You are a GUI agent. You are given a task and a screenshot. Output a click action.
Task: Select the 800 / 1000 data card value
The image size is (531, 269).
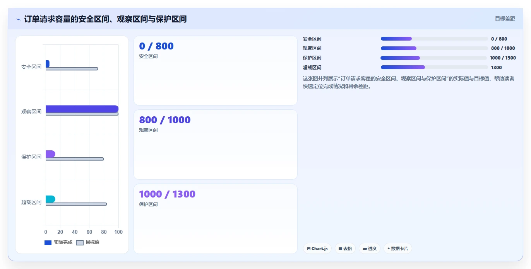point(165,120)
